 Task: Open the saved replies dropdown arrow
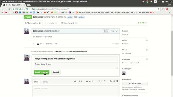coord(111,81)
